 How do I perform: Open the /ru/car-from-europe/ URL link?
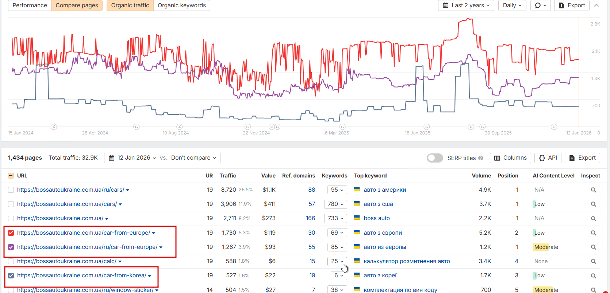[87, 247]
